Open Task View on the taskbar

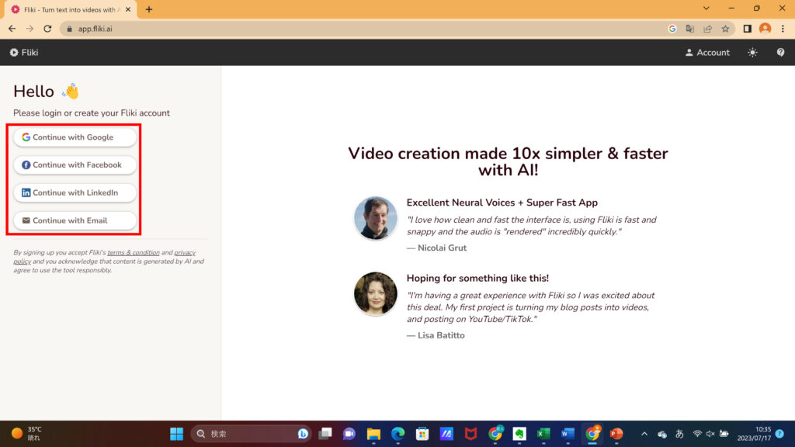[325, 434]
